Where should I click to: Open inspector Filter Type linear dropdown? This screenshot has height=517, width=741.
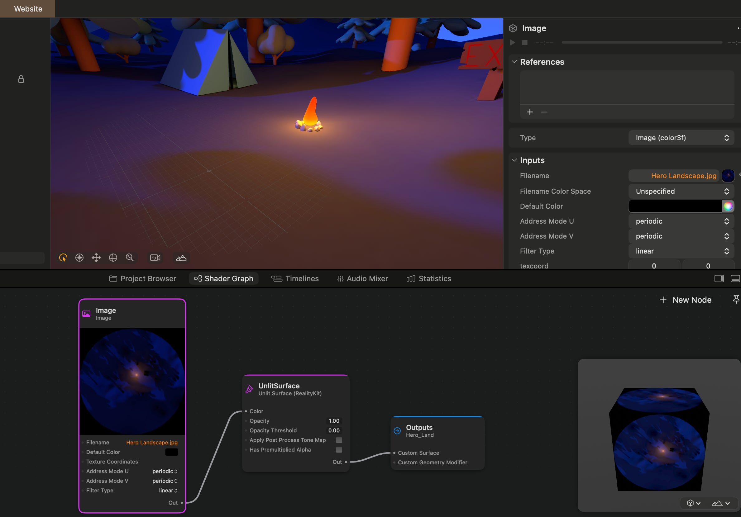pos(681,251)
